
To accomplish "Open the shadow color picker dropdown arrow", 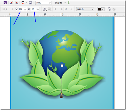I will click(103, 9).
